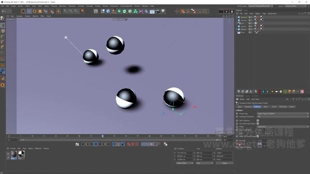Toggle Floor visibility dots in Object Manager
The image size is (310, 174).
(x=251, y=32)
